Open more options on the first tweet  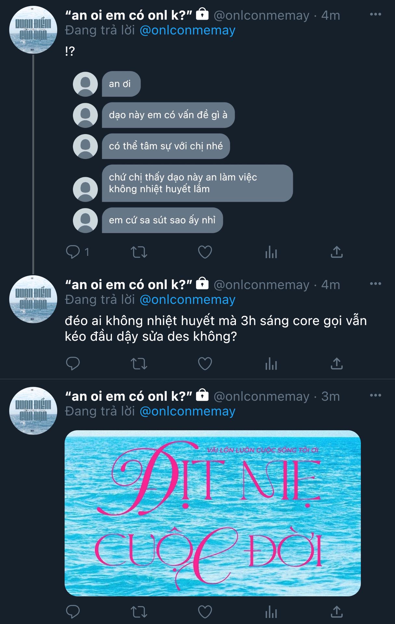pos(375,14)
